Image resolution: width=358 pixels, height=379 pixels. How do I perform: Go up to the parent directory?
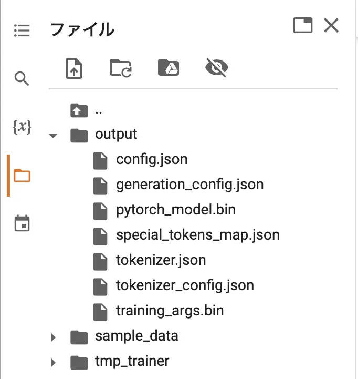coord(79,110)
